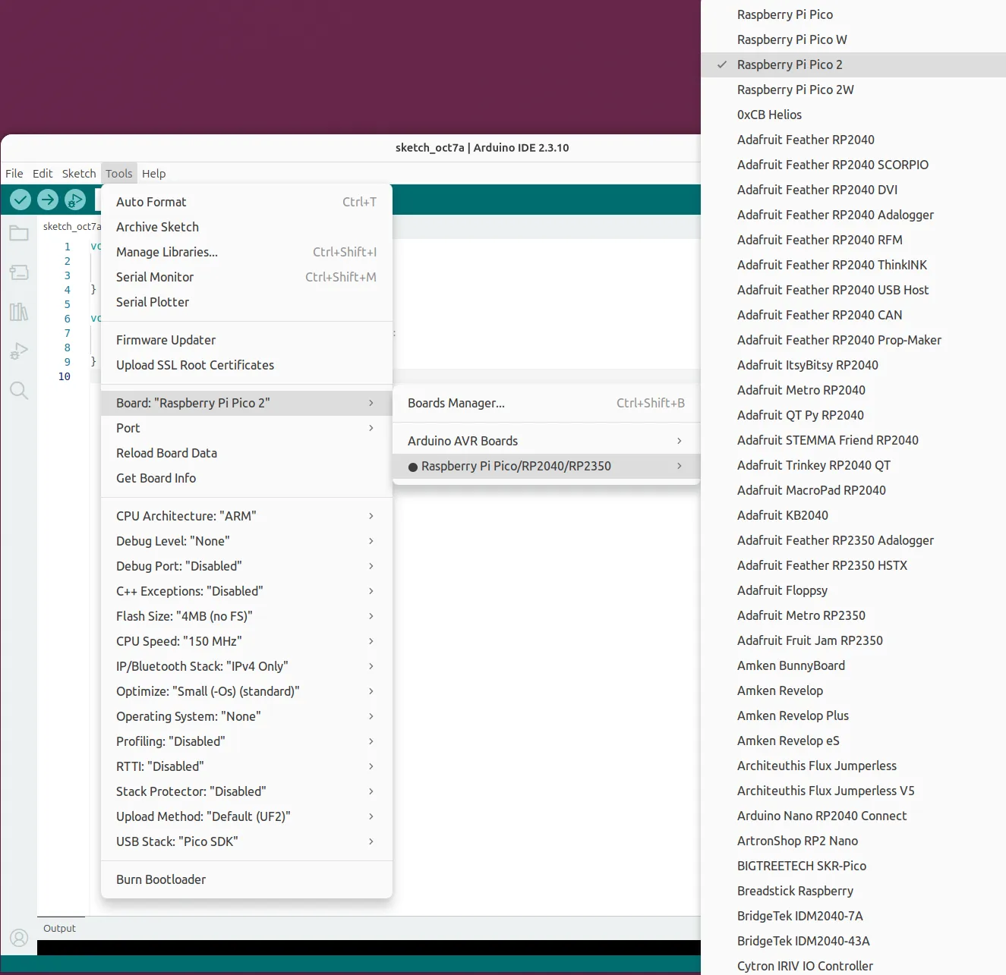Expand the CPU Architecture: "ARM" submenu
This screenshot has width=1006, height=975.
pos(247,516)
